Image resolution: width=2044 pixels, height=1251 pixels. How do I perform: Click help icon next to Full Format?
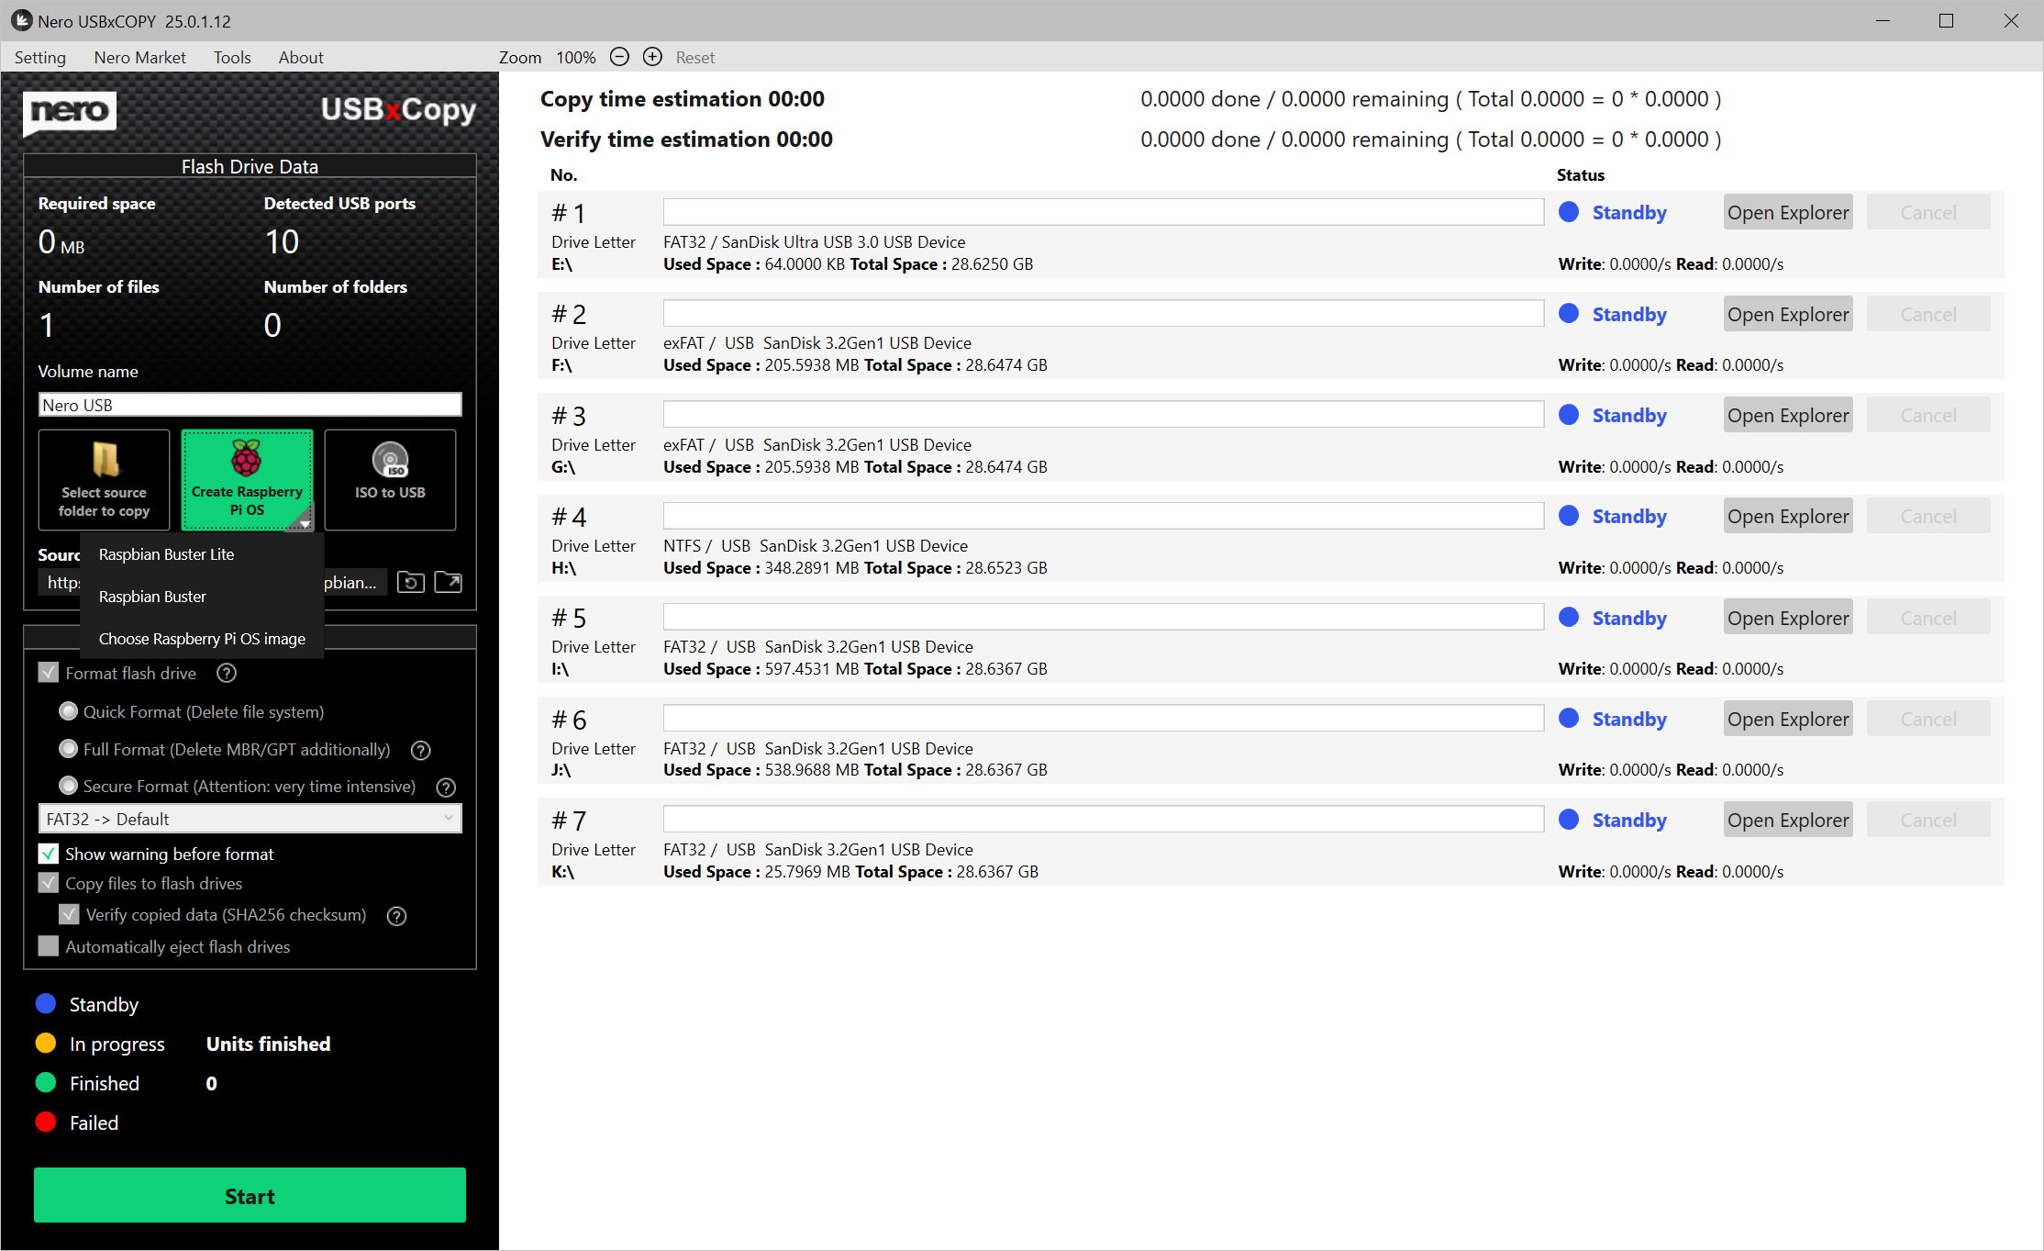(421, 750)
